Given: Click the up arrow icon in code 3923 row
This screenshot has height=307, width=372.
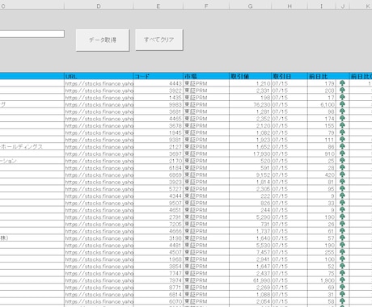Looking at the screenshot, I should tap(342, 182).
